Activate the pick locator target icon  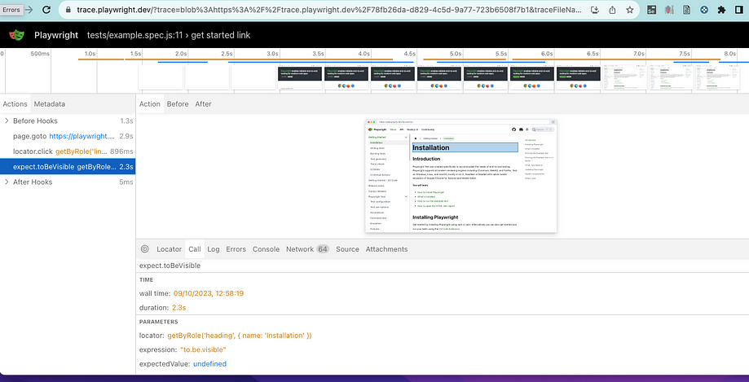[145, 249]
